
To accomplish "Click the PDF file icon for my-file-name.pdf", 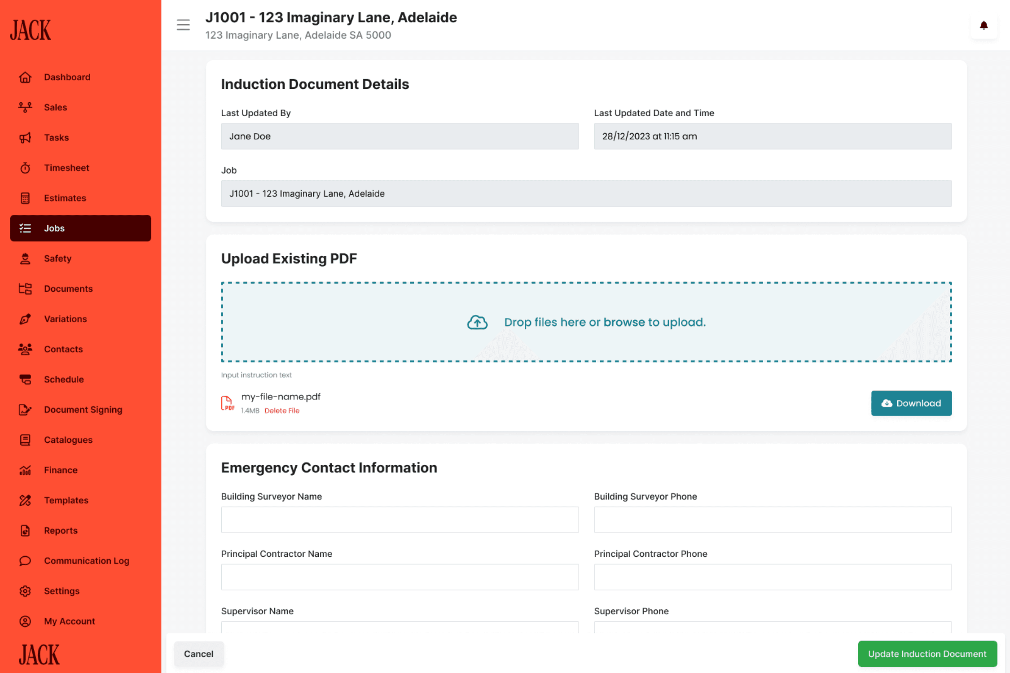I will (x=228, y=403).
